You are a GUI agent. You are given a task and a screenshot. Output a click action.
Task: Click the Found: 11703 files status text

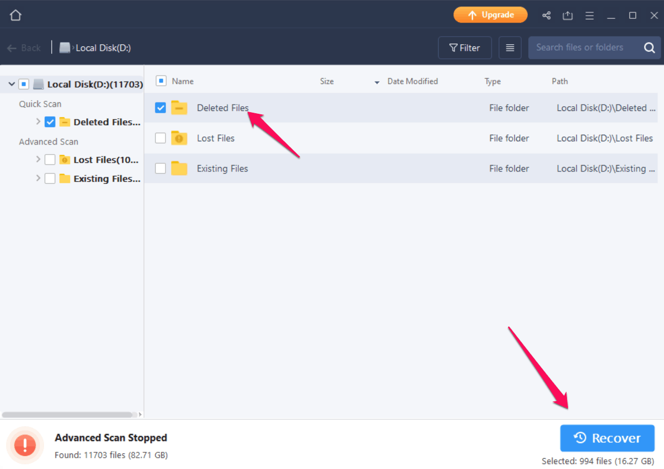coord(111,455)
